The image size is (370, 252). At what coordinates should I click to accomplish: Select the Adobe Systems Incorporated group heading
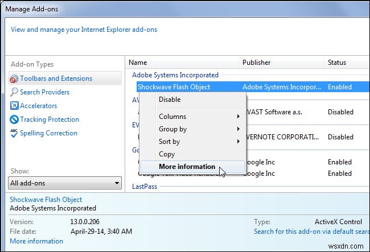[x=175, y=75]
